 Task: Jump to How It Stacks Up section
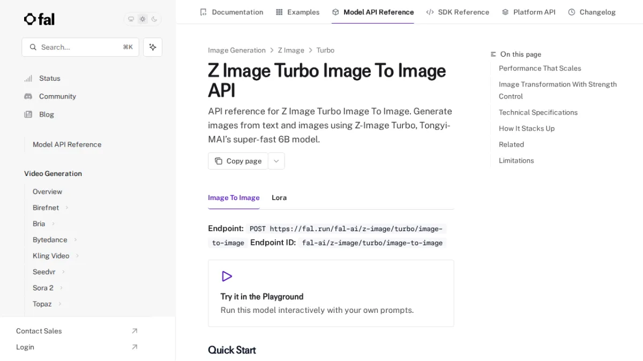527,128
